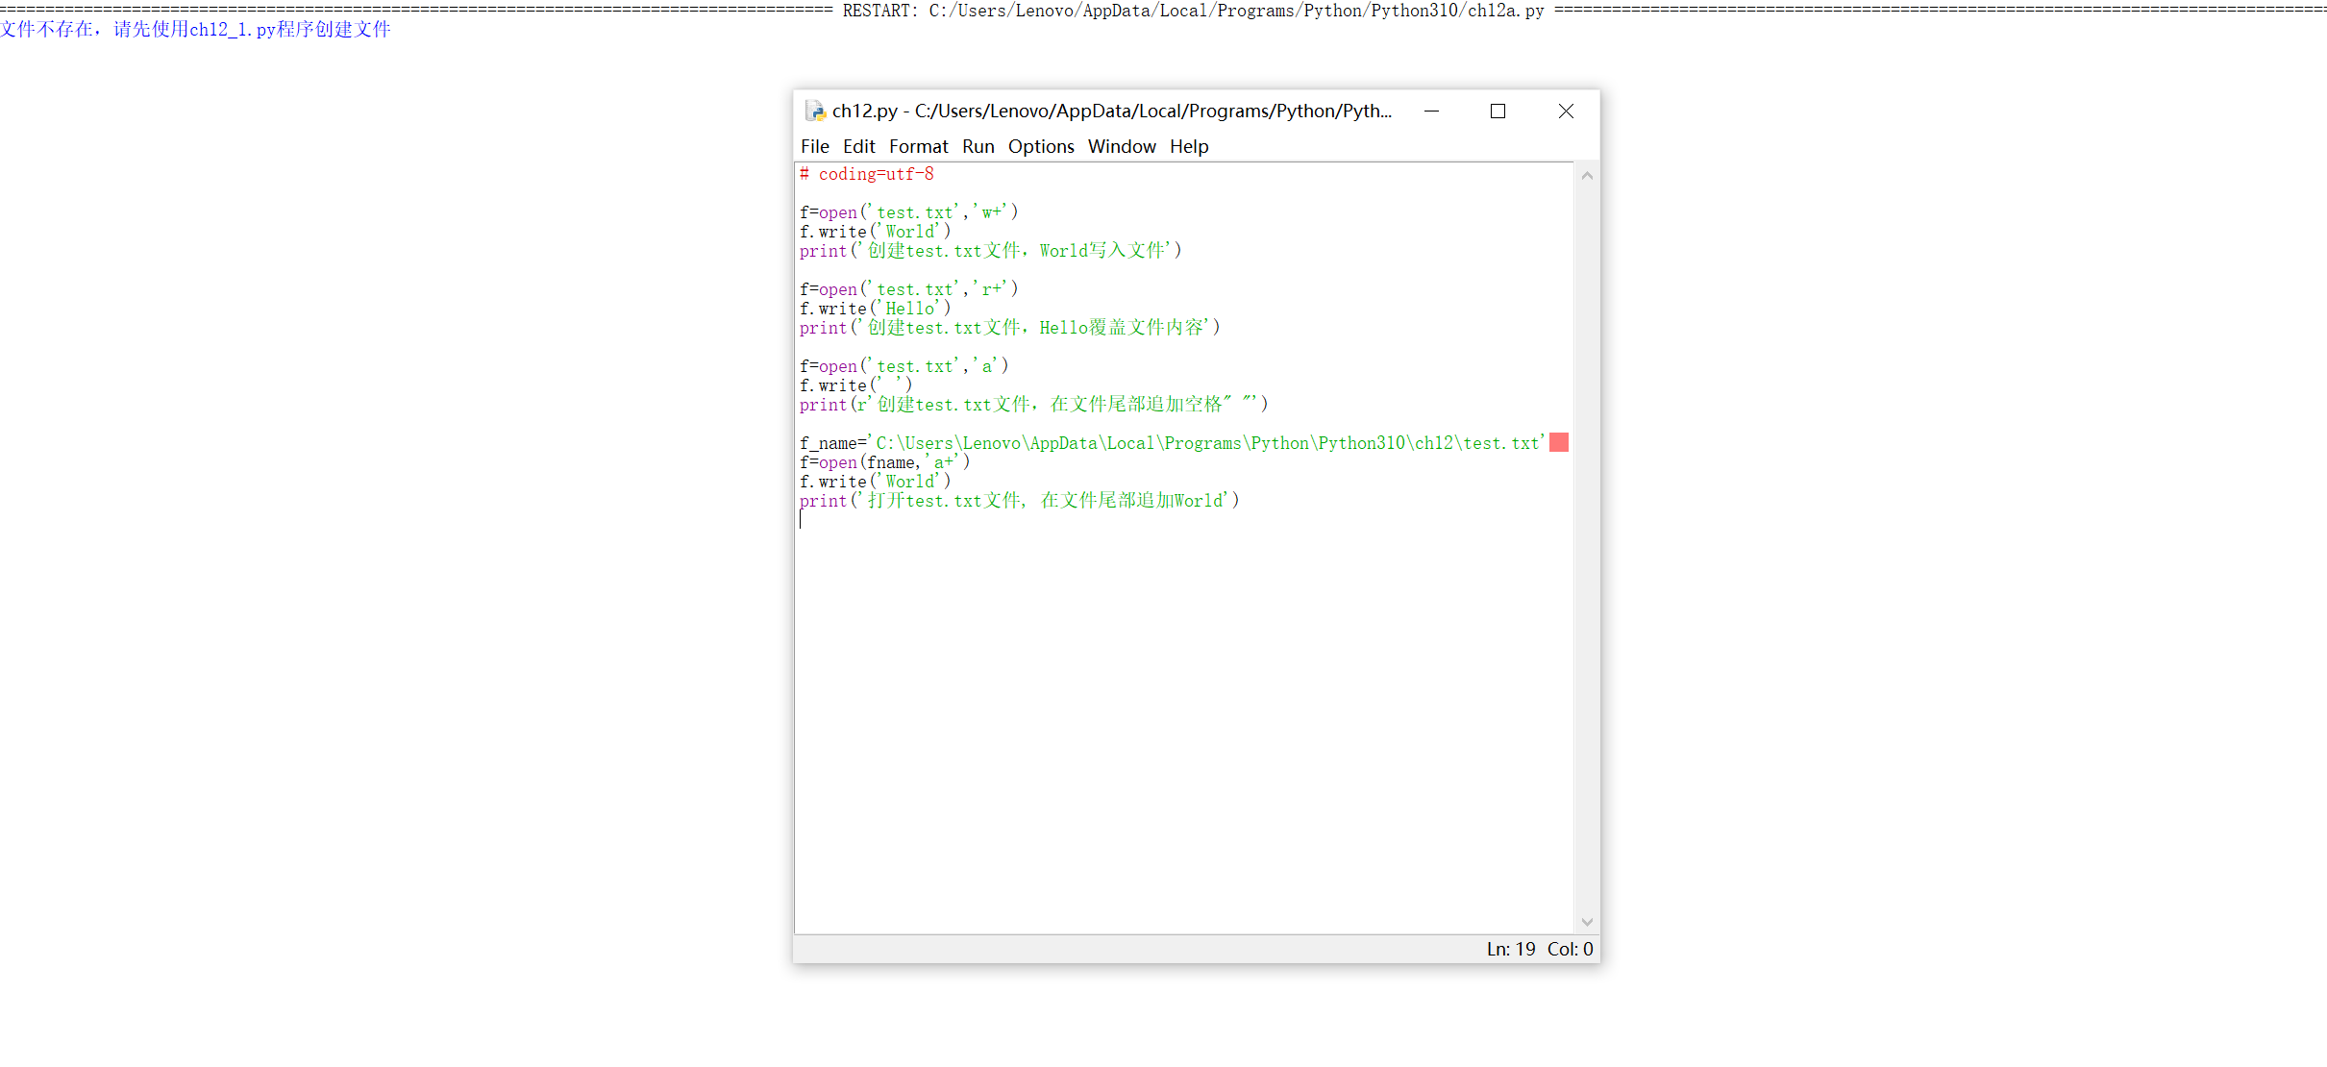This screenshot has height=1067, width=2327.
Task: Open the Format menu
Action: [918, 146]
